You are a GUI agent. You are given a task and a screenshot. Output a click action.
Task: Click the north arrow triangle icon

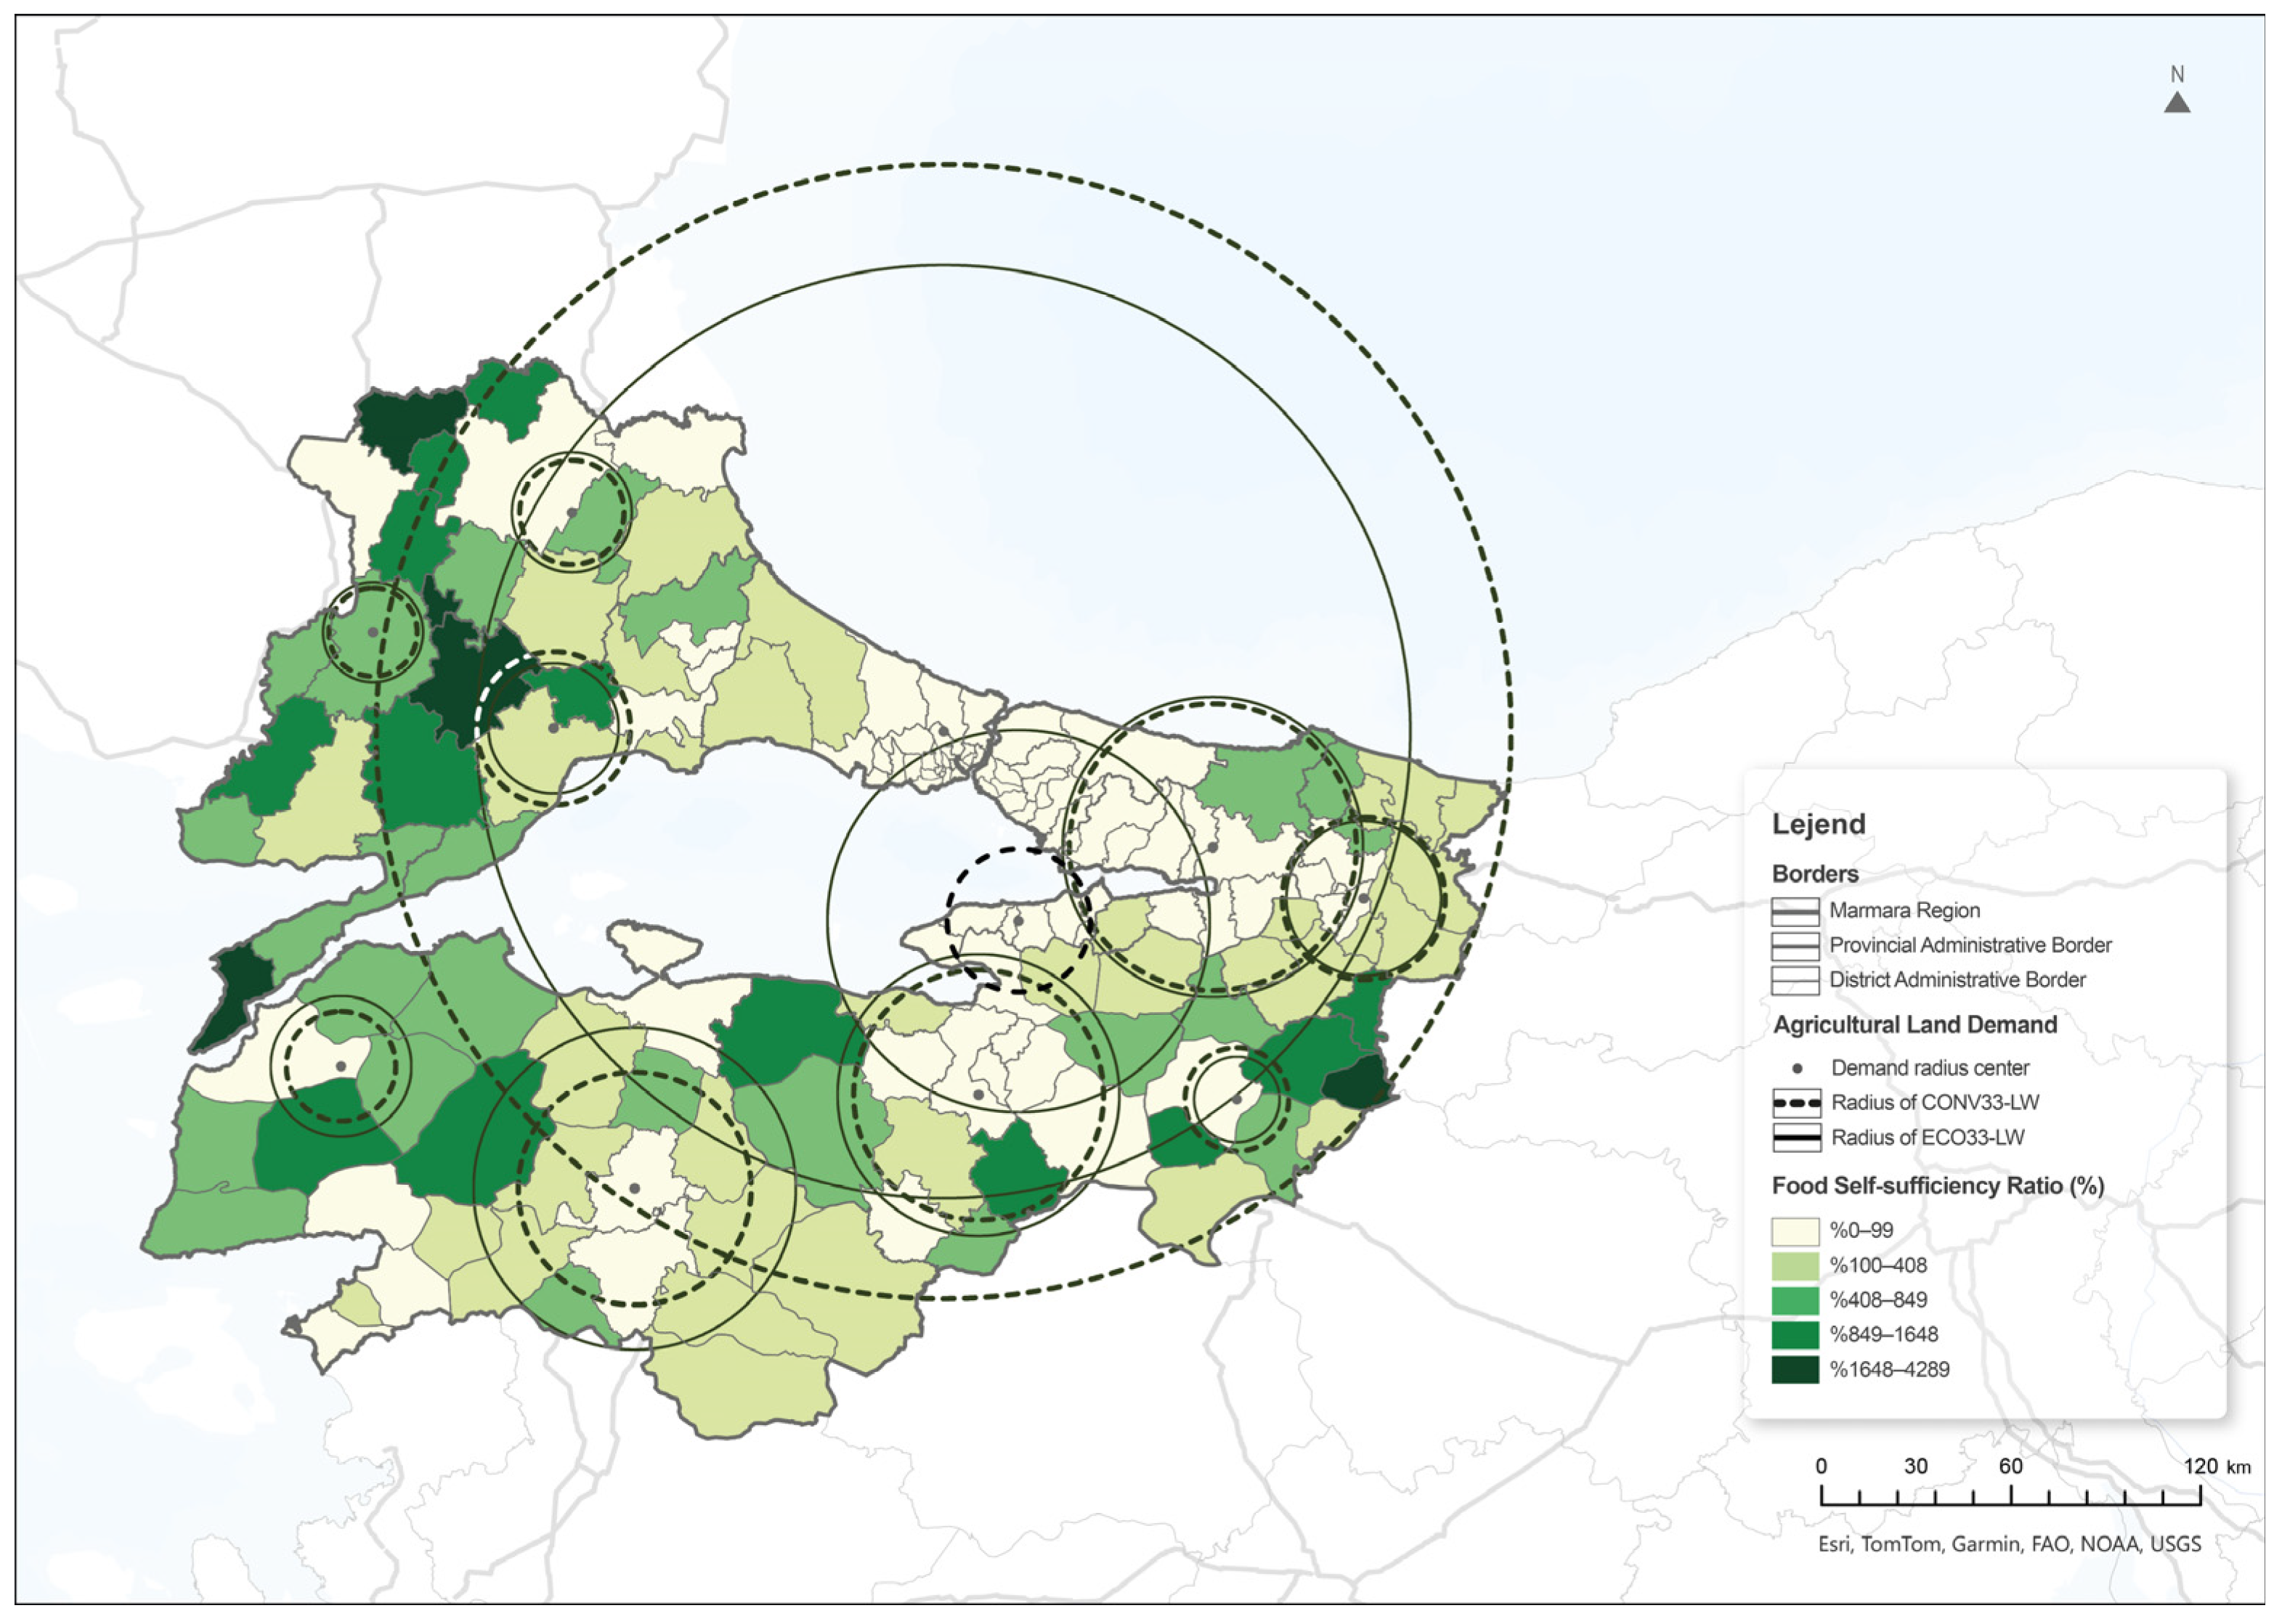(x=2177, y=103)
